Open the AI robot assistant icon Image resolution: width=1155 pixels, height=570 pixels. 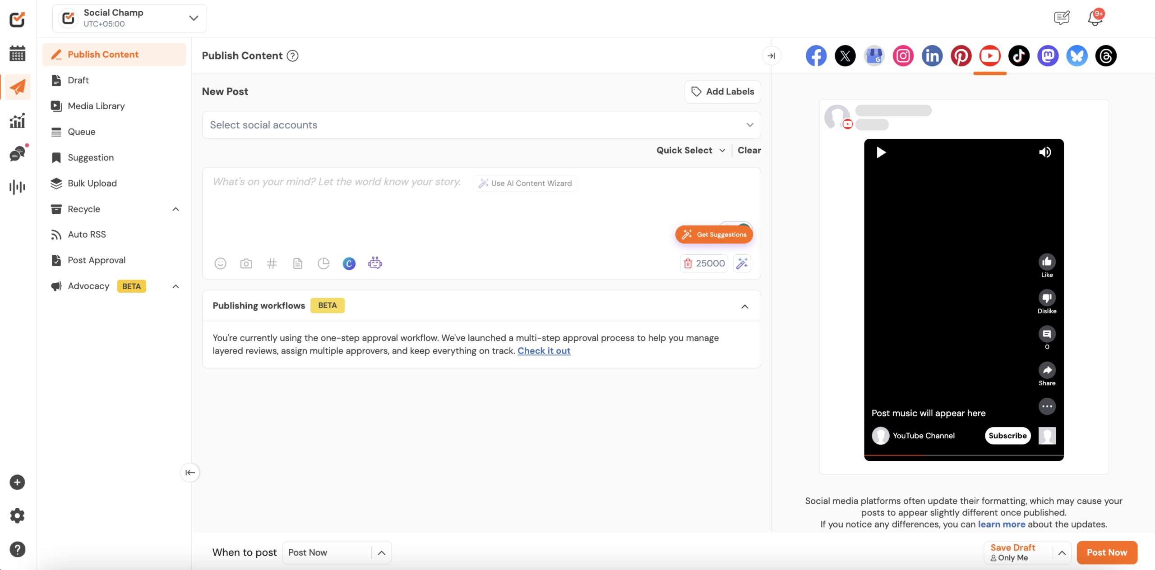[375, 263]
